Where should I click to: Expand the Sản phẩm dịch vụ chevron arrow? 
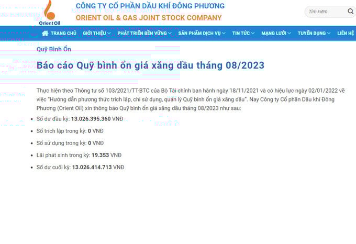[224, 34]
